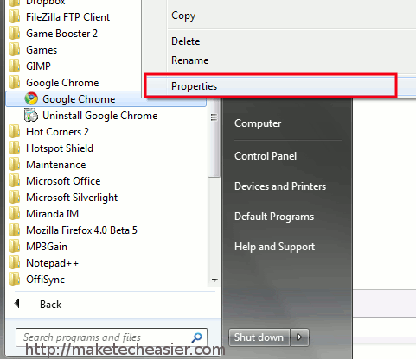This screenshot has height=359, width=416.
Task: Expand the Mozilla Firefox 4.0 Beta 5 label
Action: [x=81, y=230]
